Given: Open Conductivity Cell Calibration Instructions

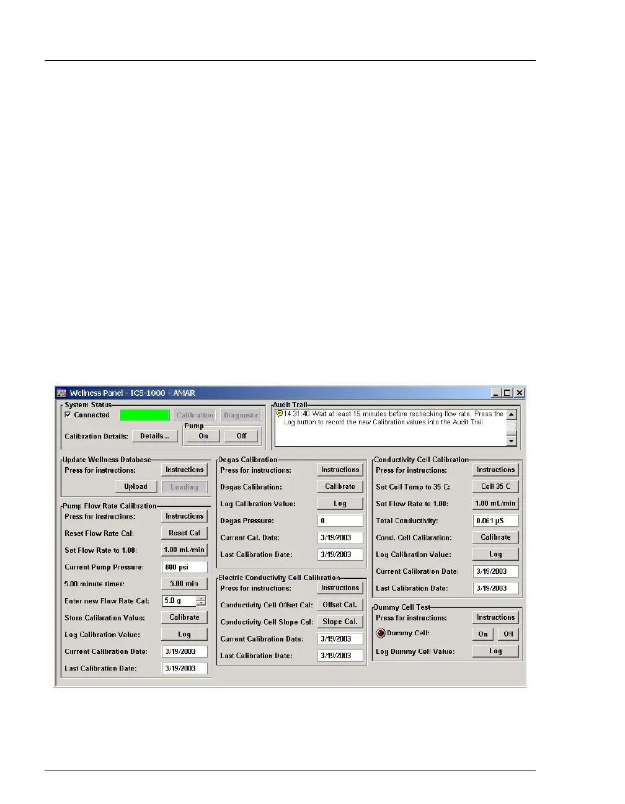Looking at the screenshot, I should 495,470.
